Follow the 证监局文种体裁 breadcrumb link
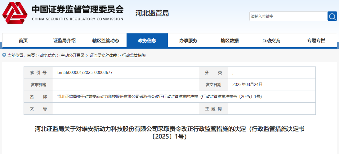This screenshot has height=154, width=339. tap(103, 55)
